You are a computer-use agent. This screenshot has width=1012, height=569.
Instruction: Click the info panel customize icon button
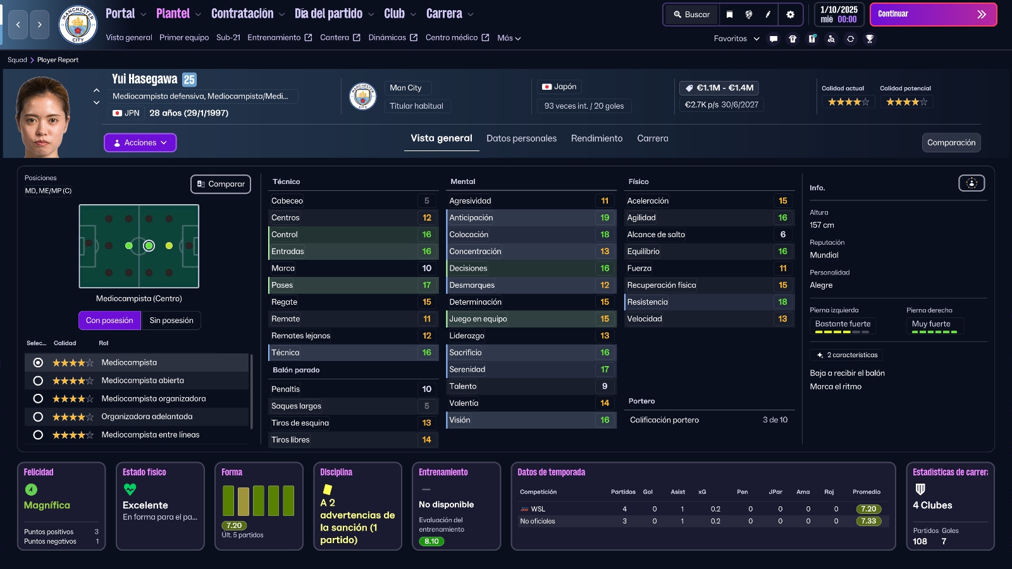971,183
